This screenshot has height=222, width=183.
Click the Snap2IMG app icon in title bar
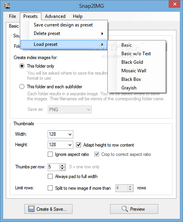pyautogui.click(x=7, y=6)
